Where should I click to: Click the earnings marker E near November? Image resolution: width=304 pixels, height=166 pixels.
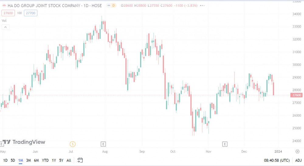225,144
